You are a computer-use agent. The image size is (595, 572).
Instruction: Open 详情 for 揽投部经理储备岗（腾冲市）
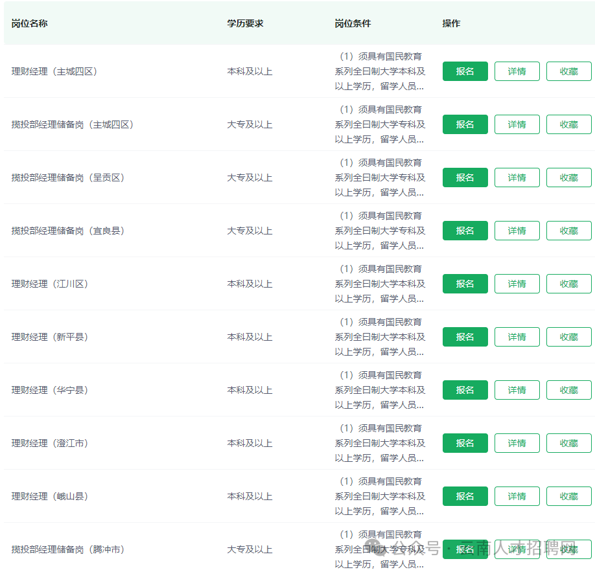(517, 549)
